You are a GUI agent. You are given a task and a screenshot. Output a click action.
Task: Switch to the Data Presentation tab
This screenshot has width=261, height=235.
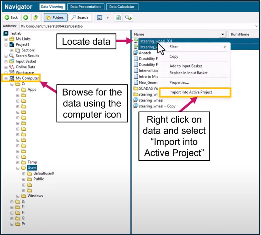click(x=85, y=7)
